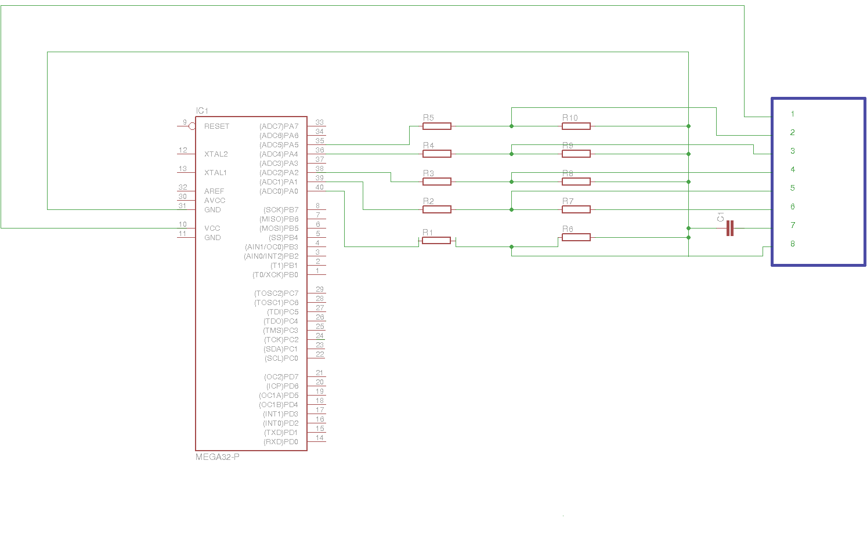The height and width of the screenshot is (533, 867).
Task: Click pin 7 inside the blue connector box
Action: 793,226
